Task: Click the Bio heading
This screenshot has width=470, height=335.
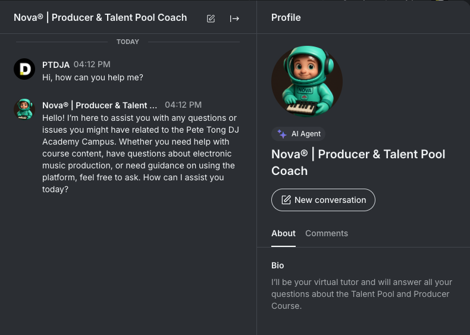Action: [278, 265]
